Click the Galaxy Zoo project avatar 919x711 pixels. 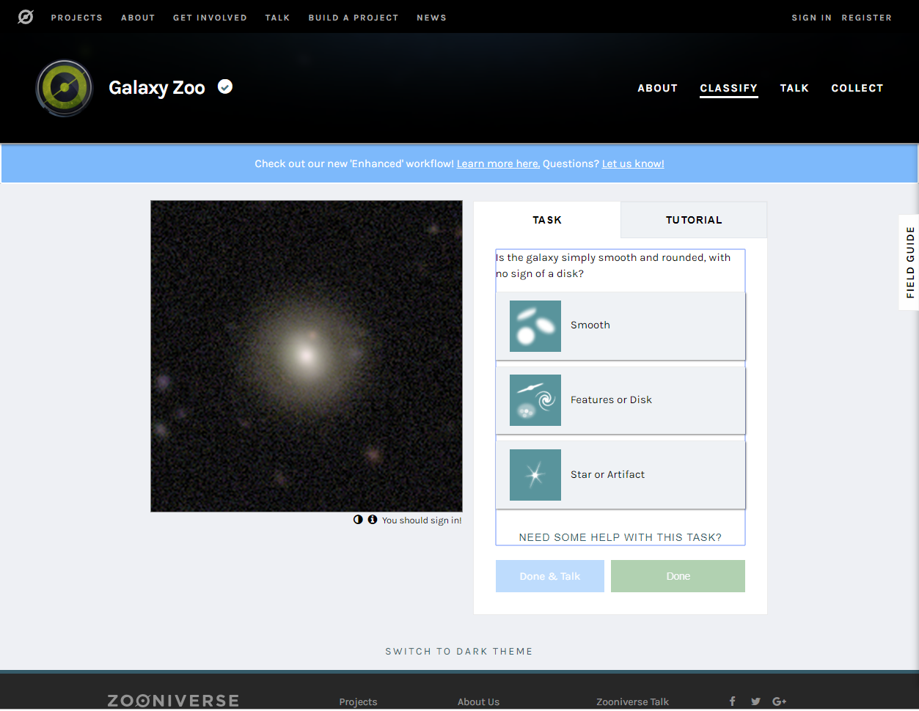(65, 88)
